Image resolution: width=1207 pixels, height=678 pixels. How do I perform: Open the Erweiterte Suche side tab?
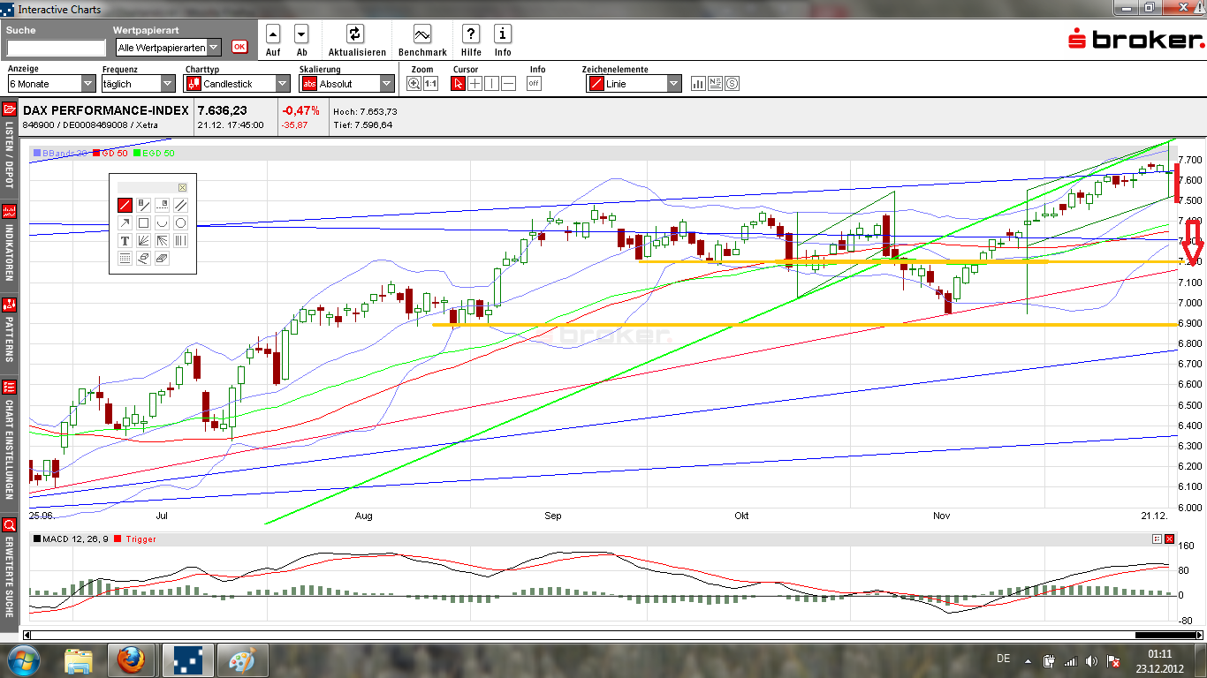(x=10, y=570)
